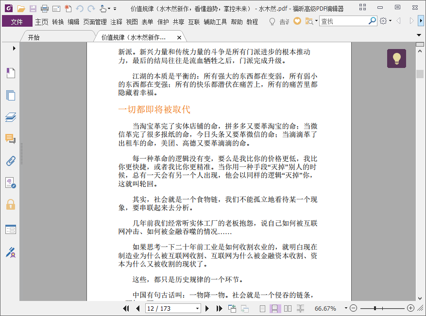Open the Form fields panel icon
The width and height of the screenshot is (426, 316).
pos(11,230)
